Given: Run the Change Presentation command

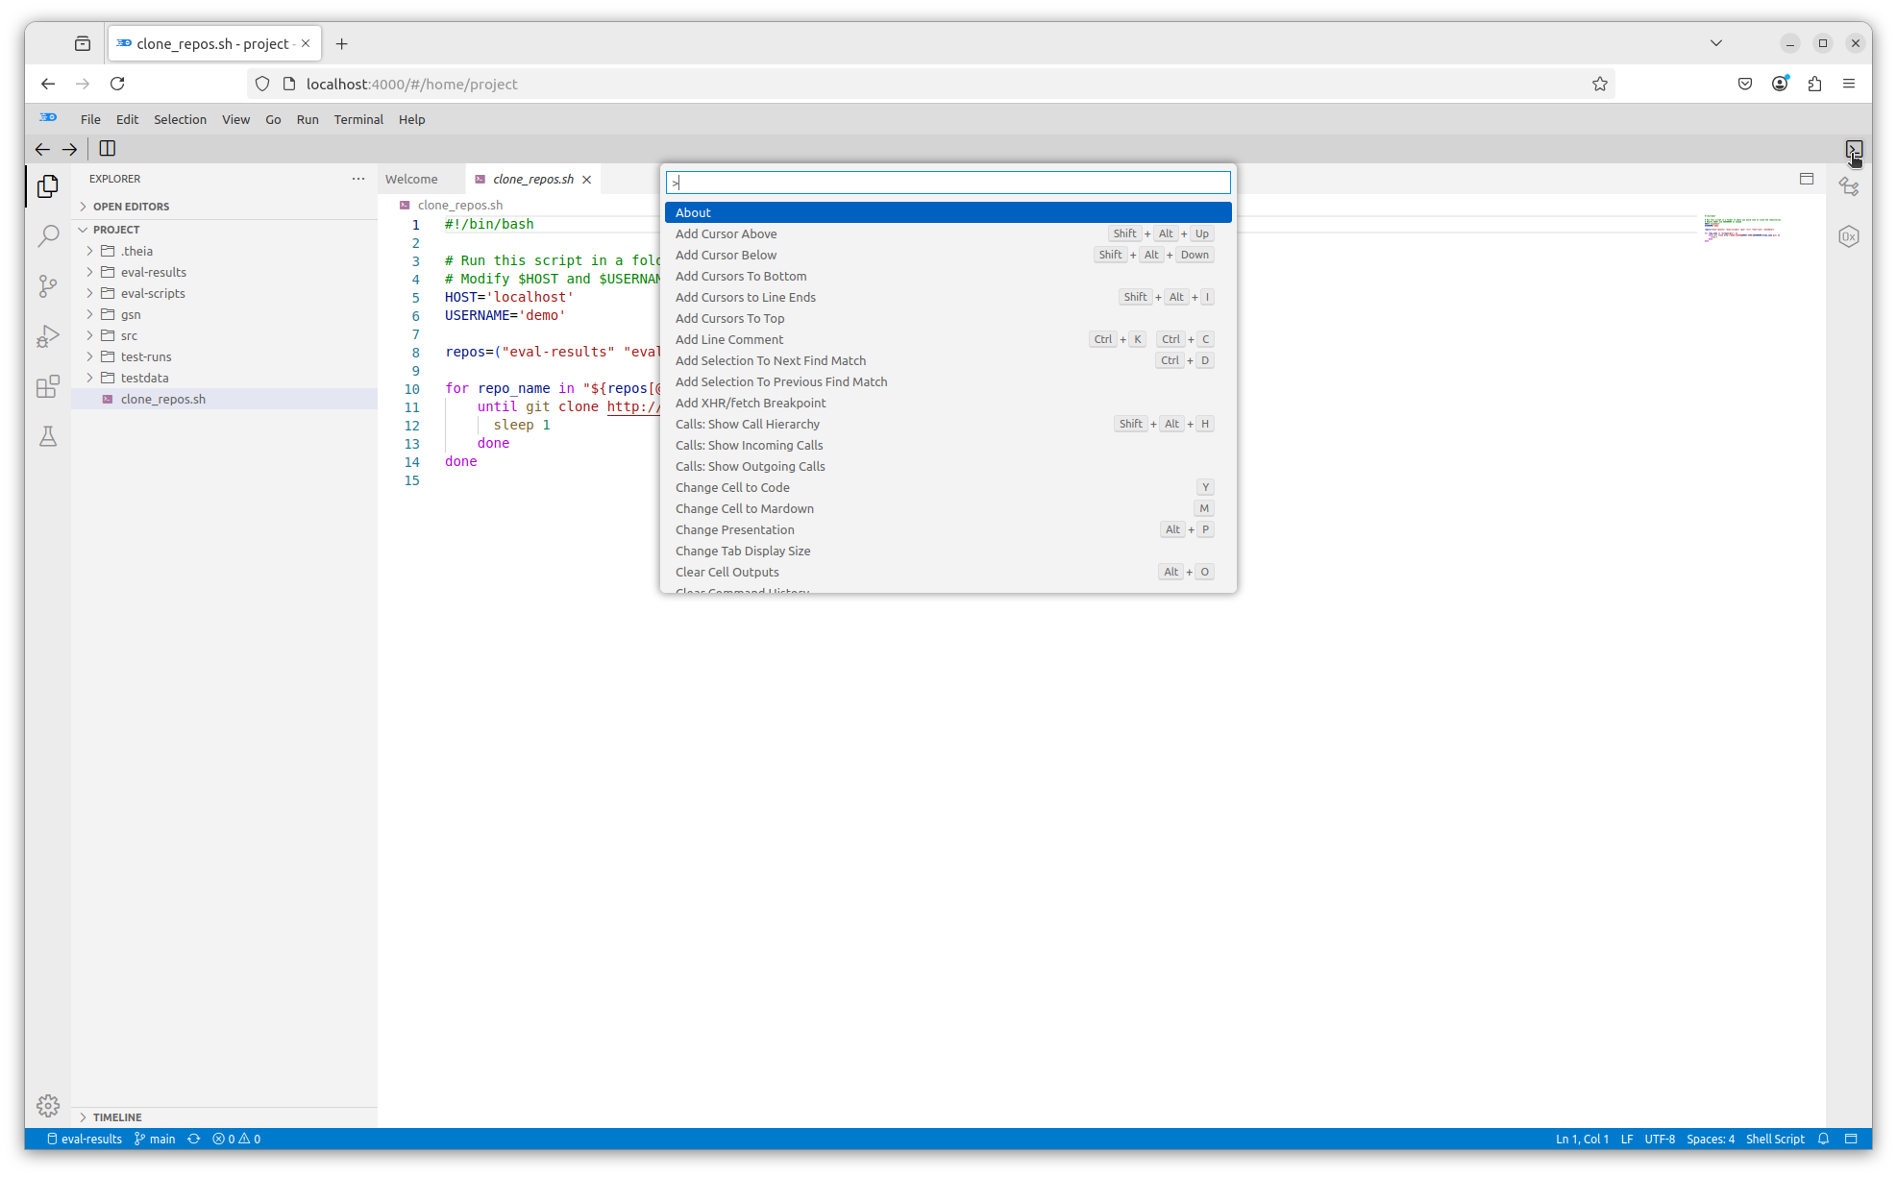Looking at the screenshot, I should tap(948, 529).
